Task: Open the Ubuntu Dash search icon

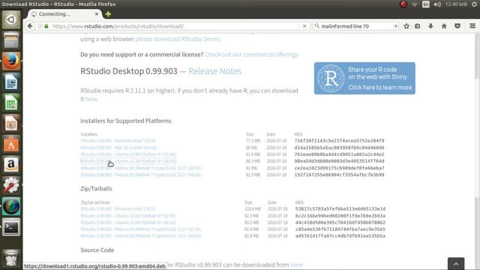Action: [11, 20]
